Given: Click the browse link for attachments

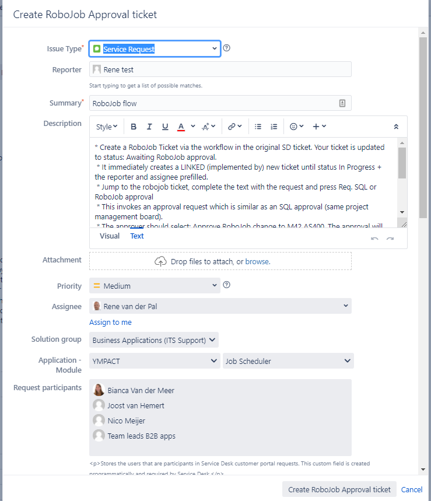Looking at the screenshot, I should pyautogui.click(x=258, y=261).
